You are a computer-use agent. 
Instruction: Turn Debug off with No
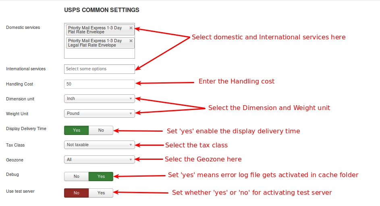(x=76, y=176)
